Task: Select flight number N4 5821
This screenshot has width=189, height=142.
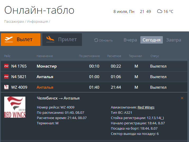Action: click(x=19, y=77)
